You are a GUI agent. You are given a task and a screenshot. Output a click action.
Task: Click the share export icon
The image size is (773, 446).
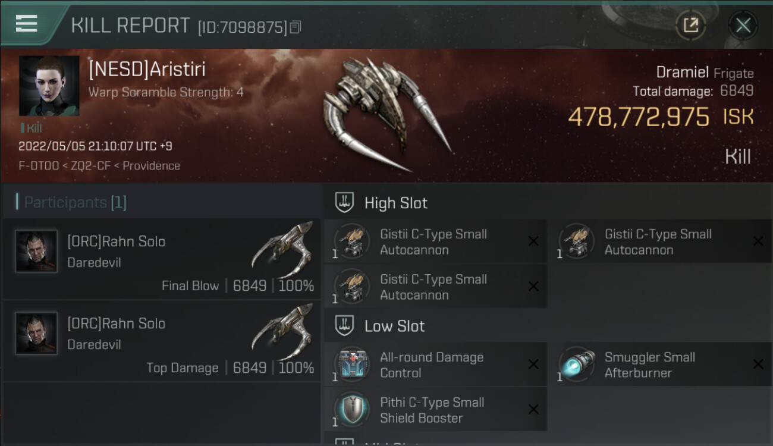coord(690,25)
